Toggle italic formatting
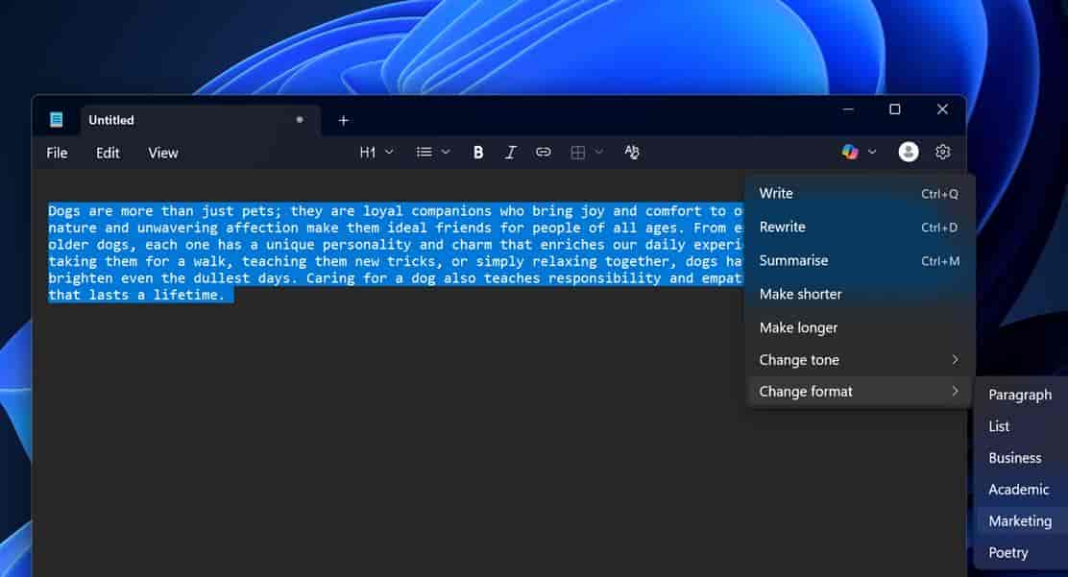Viewport: 1068px width, 577px height. click(x=510, y=153)
